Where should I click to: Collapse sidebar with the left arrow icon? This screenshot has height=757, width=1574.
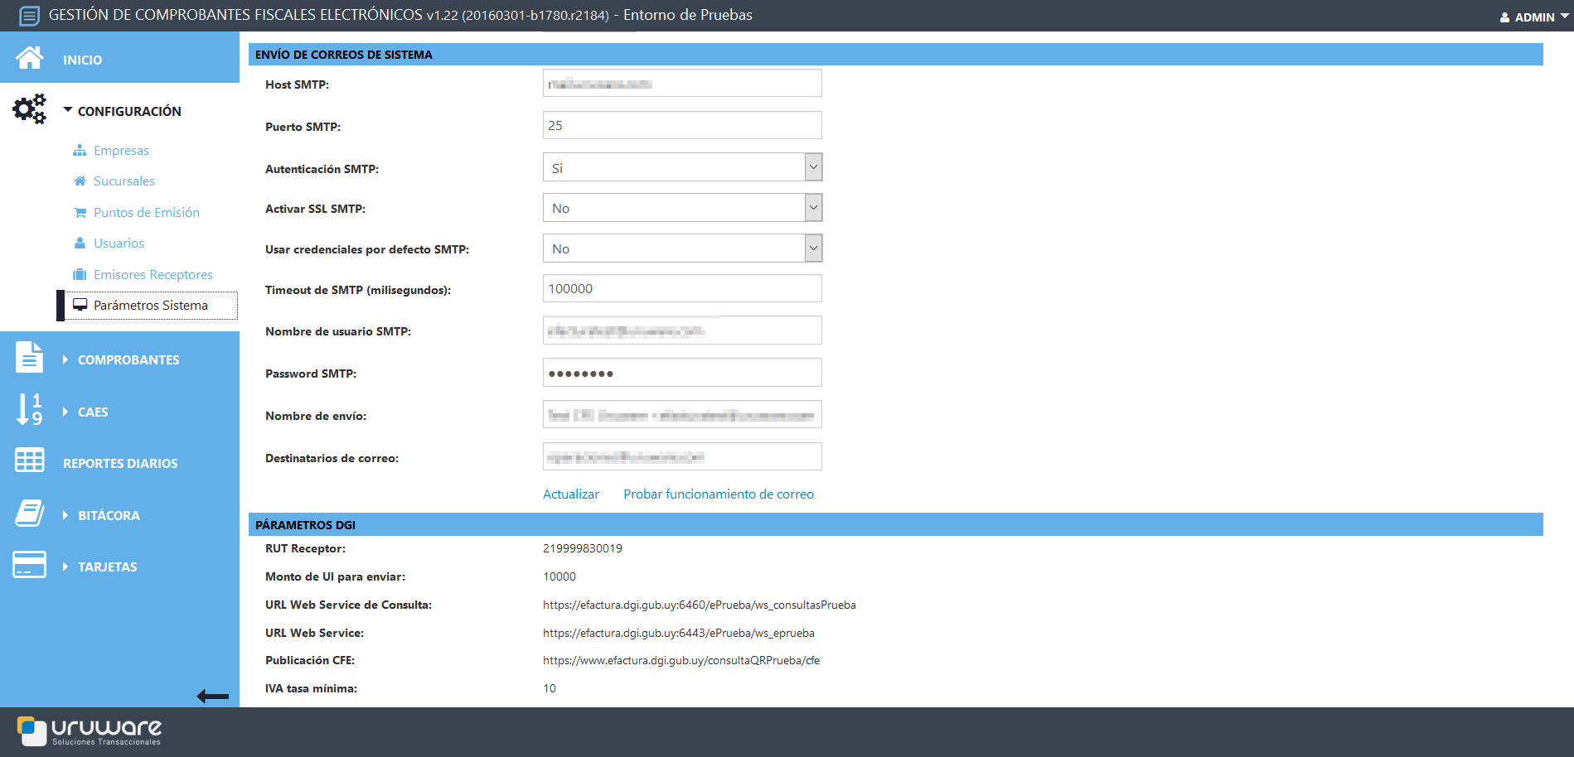pos(212,697)
